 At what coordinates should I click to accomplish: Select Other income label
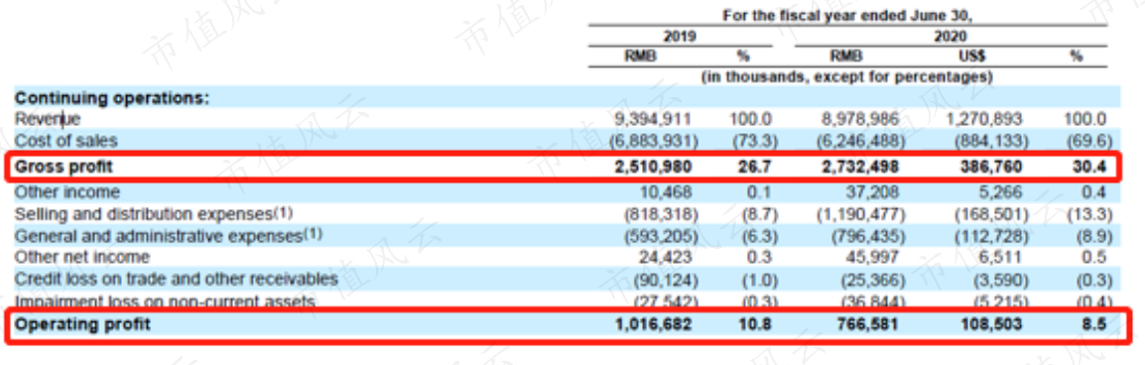pyautogui.click(x=67, y=192)
